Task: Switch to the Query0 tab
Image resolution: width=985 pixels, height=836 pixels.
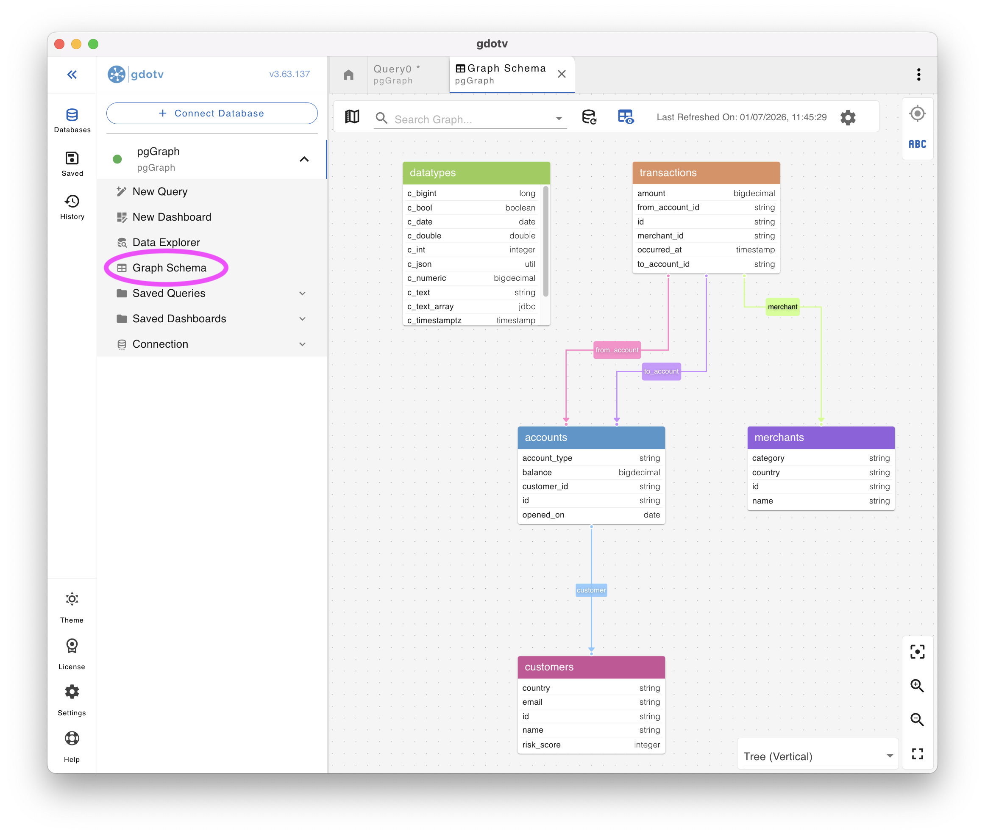Action: coord(408,75)
